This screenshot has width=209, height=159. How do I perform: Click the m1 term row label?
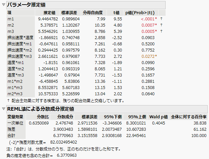[x=11, y=19]
